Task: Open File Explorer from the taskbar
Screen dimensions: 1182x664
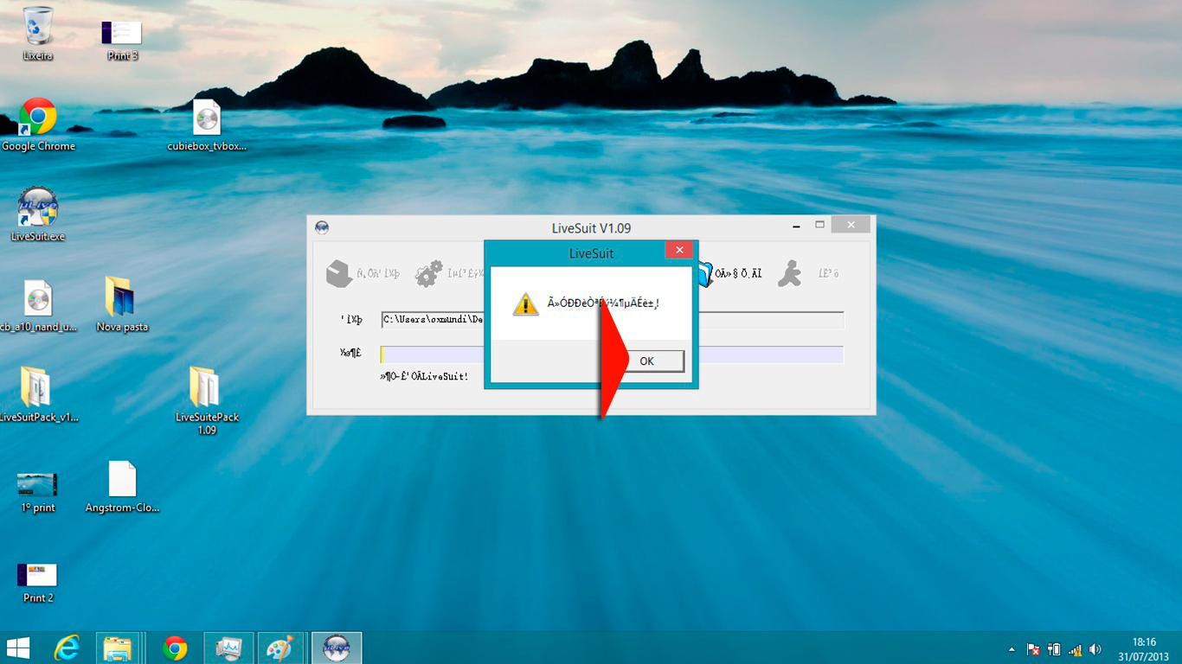Action: [117, 648]
